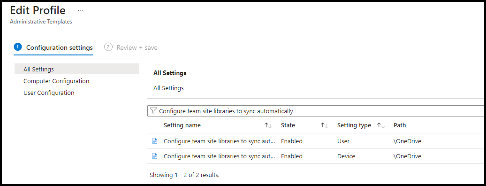Switch to Review + save tab
This screenshot has height=186, width=486.
[x=131, y=47]
